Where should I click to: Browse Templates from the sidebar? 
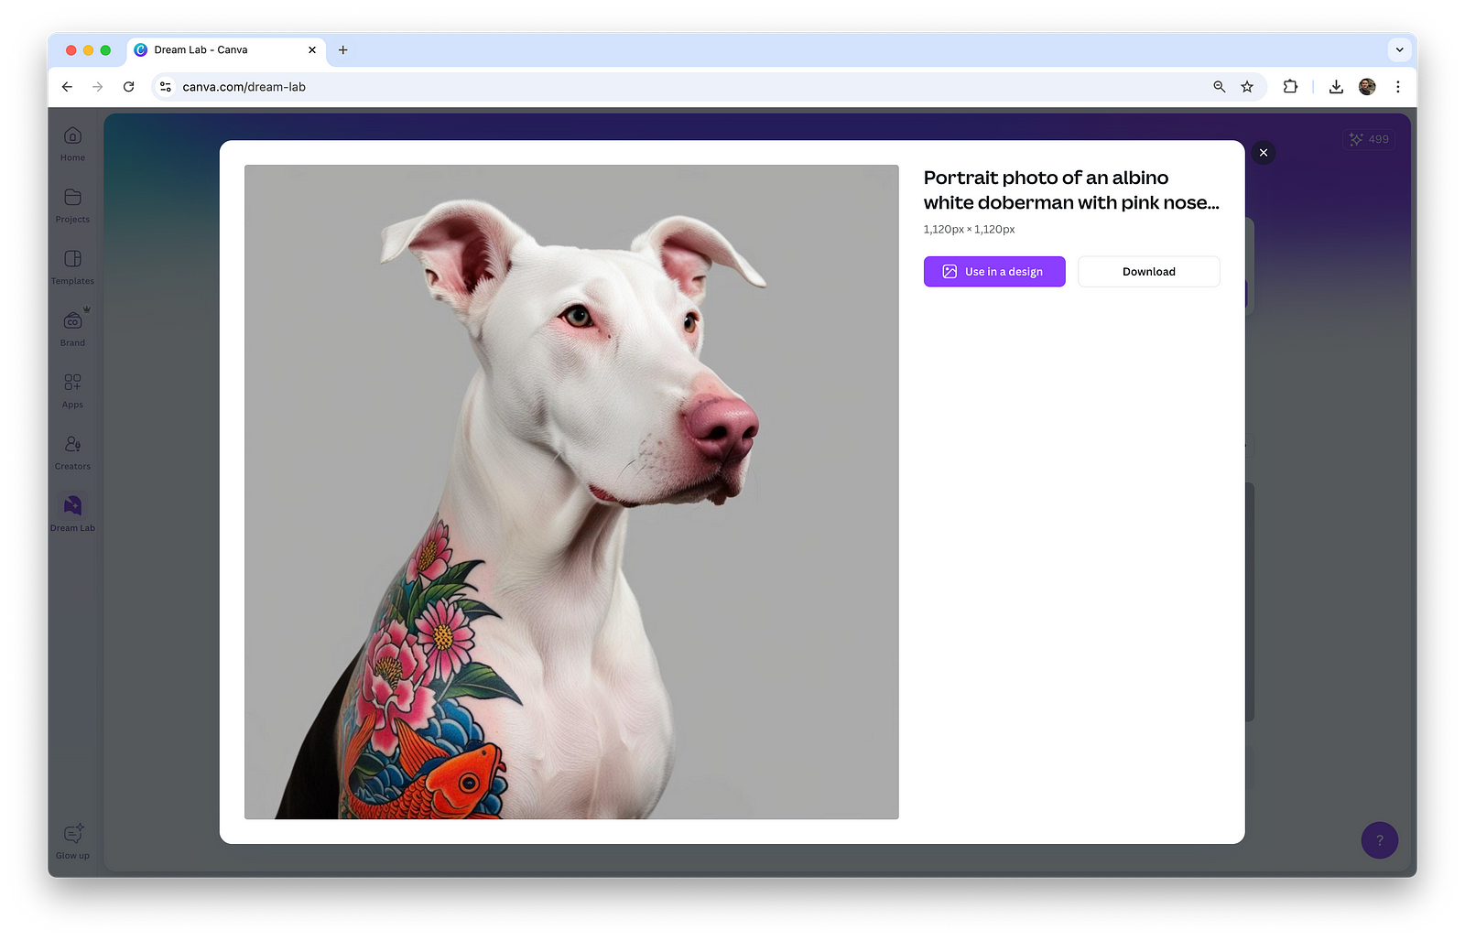[71, 267]
